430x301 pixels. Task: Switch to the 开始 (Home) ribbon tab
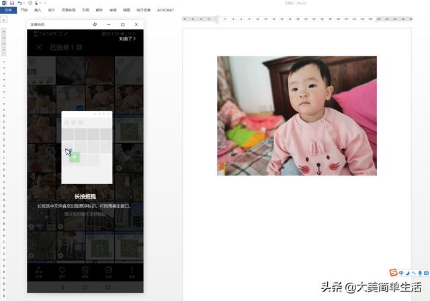[x=24, y=10]
